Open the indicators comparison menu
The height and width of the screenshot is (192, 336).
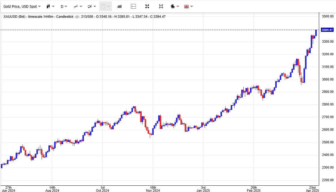[91, 6]
